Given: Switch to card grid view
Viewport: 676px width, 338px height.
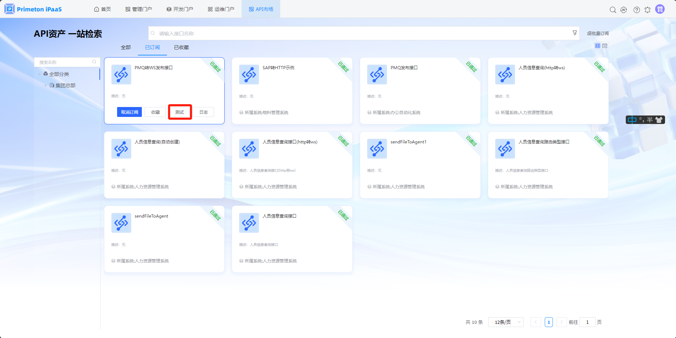Looking at the screenshot, I should click(597, 46).
